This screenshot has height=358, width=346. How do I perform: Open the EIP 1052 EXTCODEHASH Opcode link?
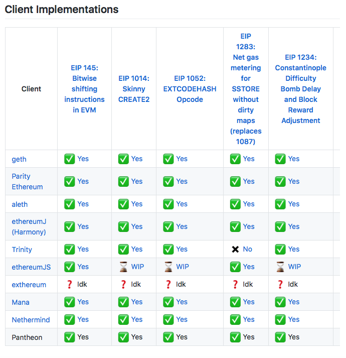click(190, 89)
